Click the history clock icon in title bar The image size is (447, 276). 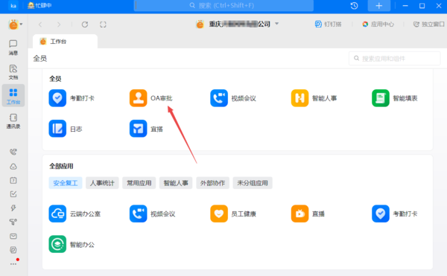[354, 6]
